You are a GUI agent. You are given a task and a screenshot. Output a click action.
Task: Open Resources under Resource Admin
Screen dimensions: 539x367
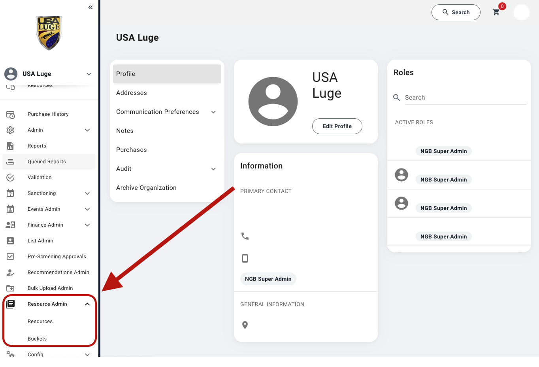pyautogui.click(x=40, y=322)
